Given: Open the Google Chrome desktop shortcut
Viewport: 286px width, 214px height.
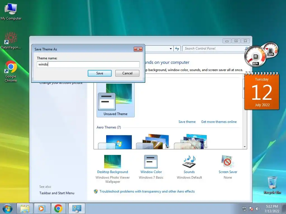Looking at the screenshot, I should coord(11,71).
